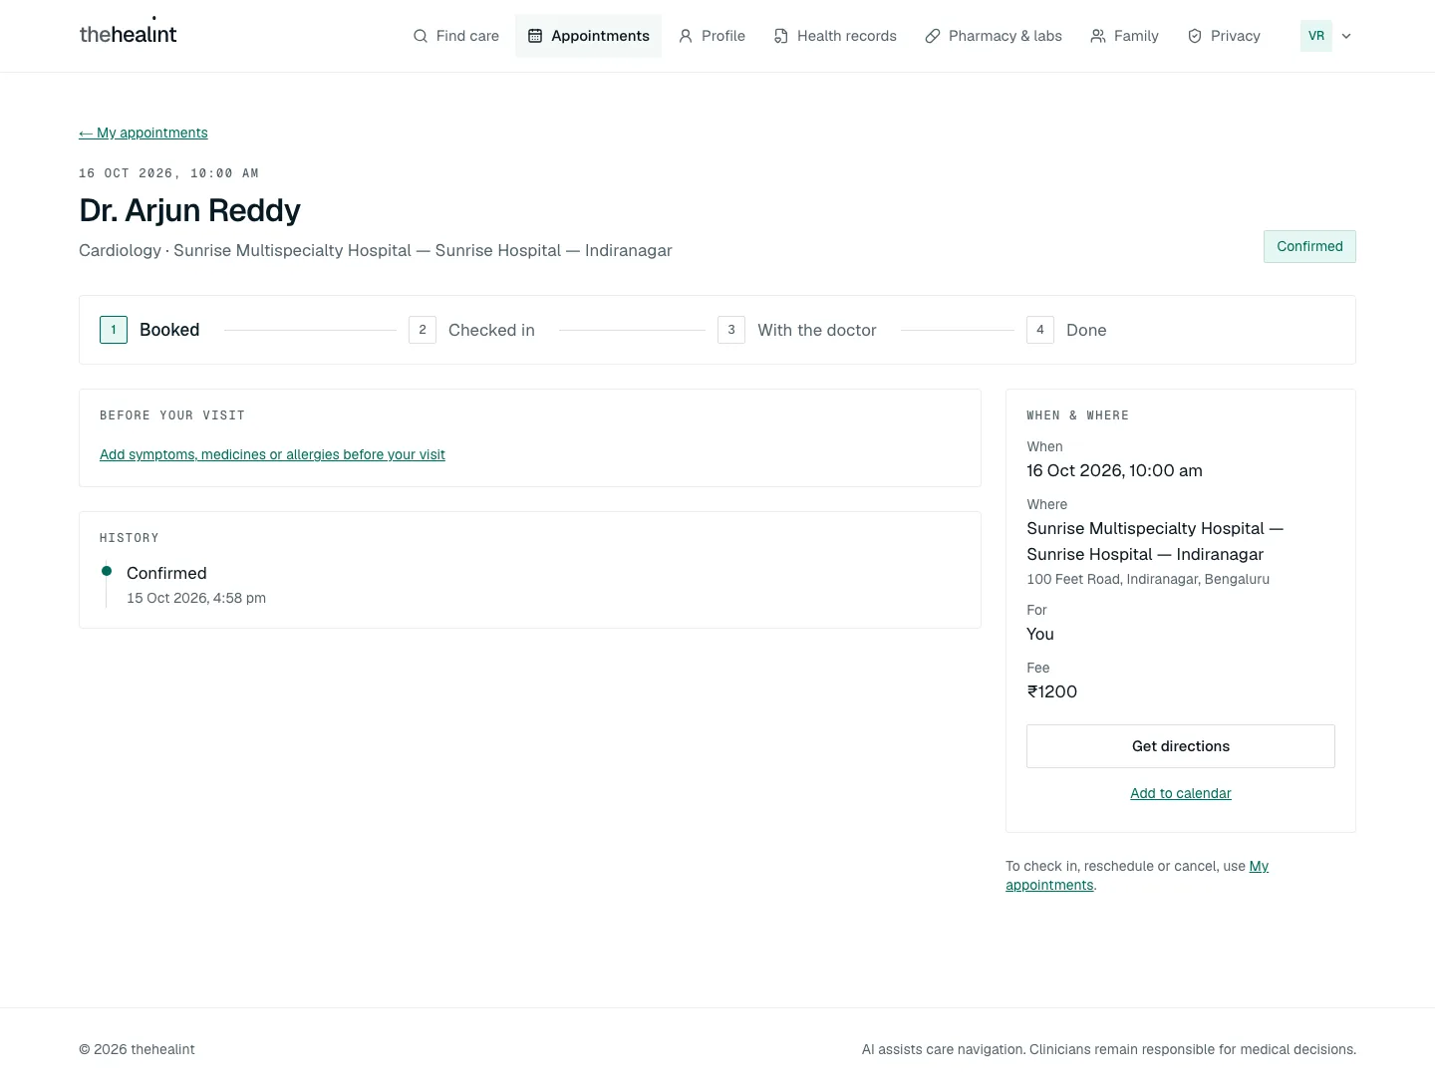This screenshot has width=1435, height=1091.
Task: Click thehealint logo
Action: (128, 33)
